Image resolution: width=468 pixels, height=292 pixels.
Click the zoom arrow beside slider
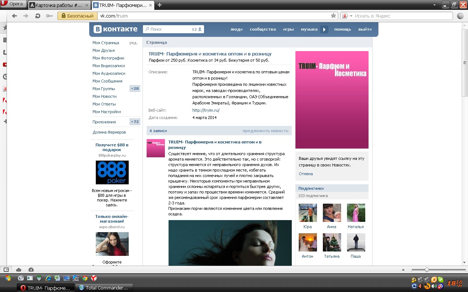coord(404,270)
